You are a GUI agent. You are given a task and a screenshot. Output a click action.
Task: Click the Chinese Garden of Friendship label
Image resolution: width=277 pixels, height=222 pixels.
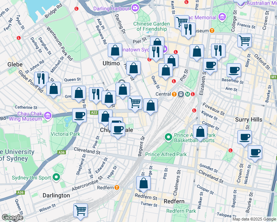[151, 26]
